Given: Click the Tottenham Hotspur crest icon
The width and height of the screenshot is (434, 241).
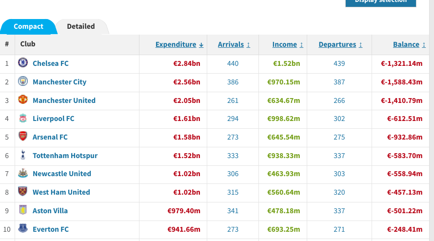Looking at the screenshot, I should tap(23, 155).
